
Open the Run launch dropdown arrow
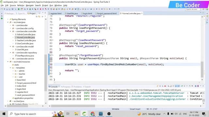(x=33, y=9)
